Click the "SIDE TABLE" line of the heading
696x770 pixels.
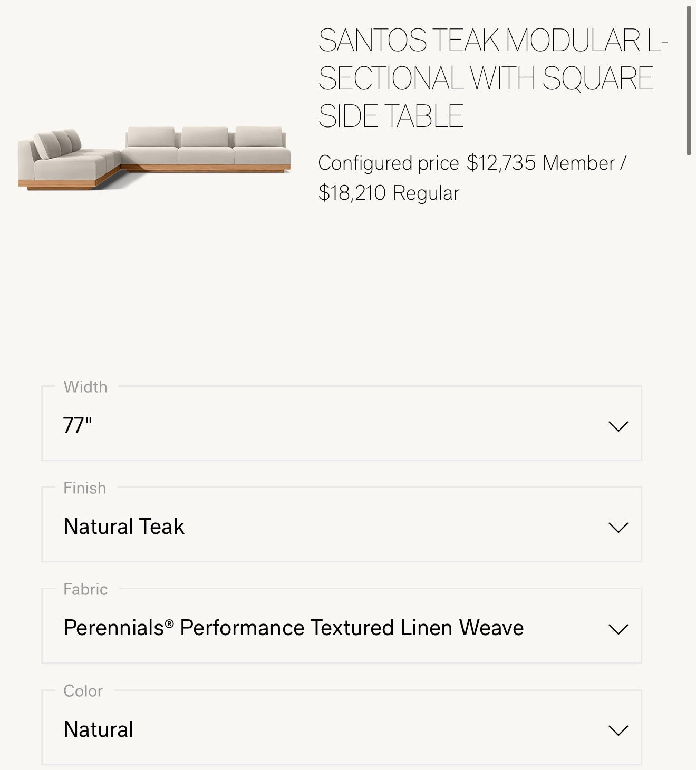391,116
